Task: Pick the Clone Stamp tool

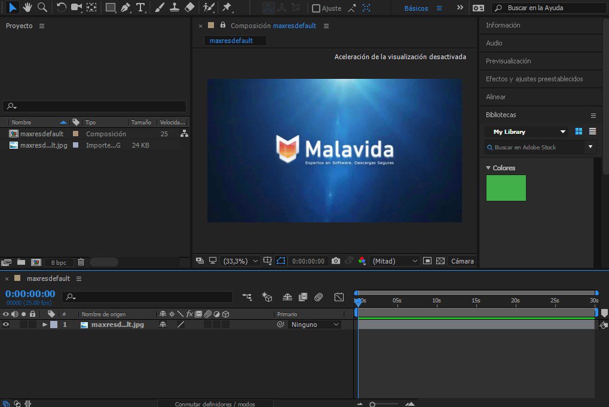Action: [174, 8]
